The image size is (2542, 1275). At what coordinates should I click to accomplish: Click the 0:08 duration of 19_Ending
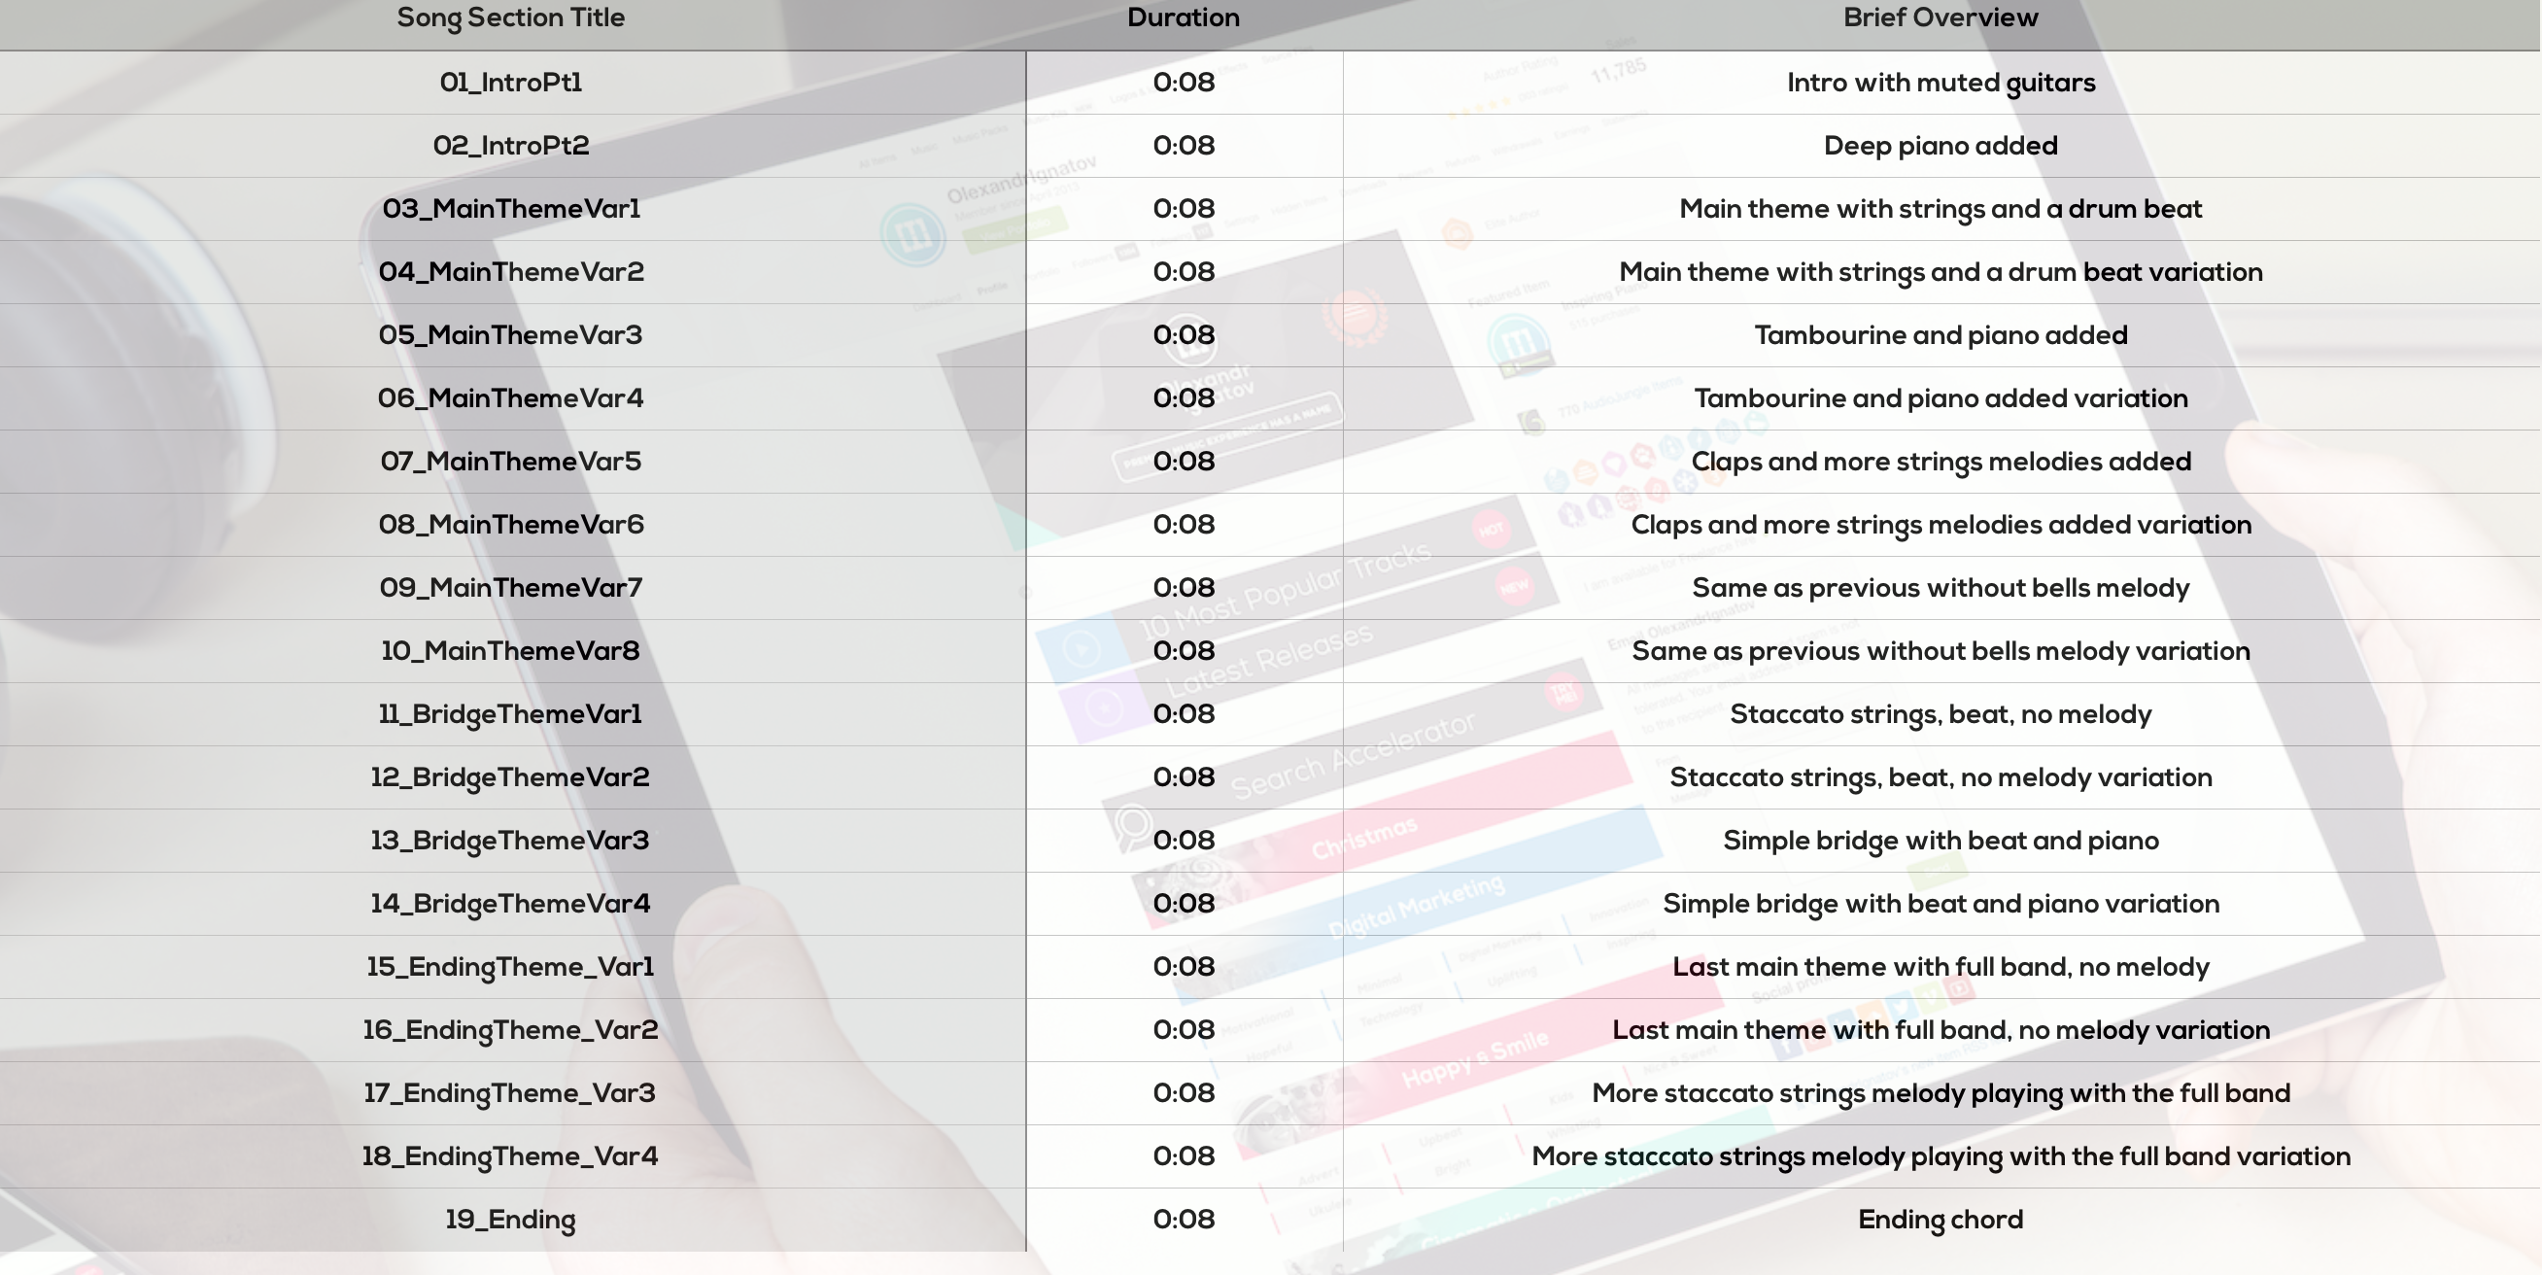(x=1184, y=1220)
